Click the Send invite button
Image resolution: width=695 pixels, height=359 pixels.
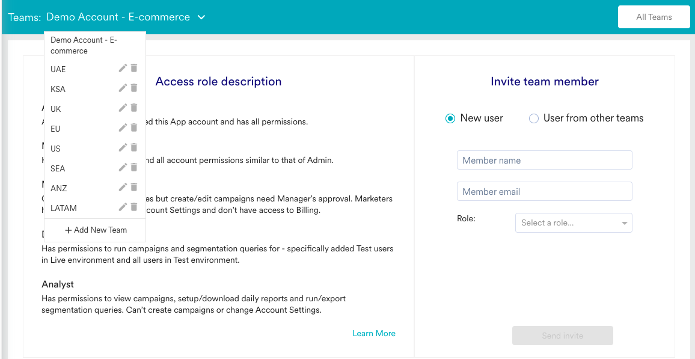(563, 336)
